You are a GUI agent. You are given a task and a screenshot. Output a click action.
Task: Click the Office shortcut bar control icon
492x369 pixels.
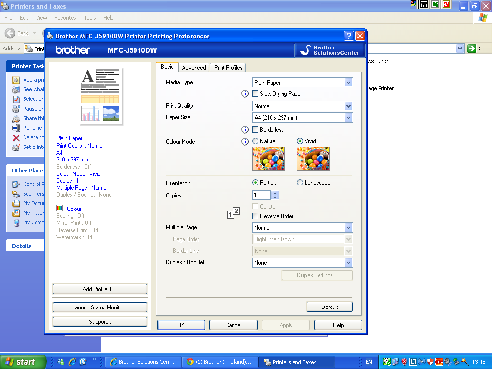413,4
